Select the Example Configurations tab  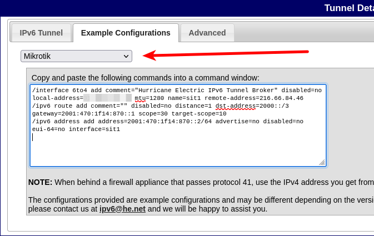(x=126, y=33)
